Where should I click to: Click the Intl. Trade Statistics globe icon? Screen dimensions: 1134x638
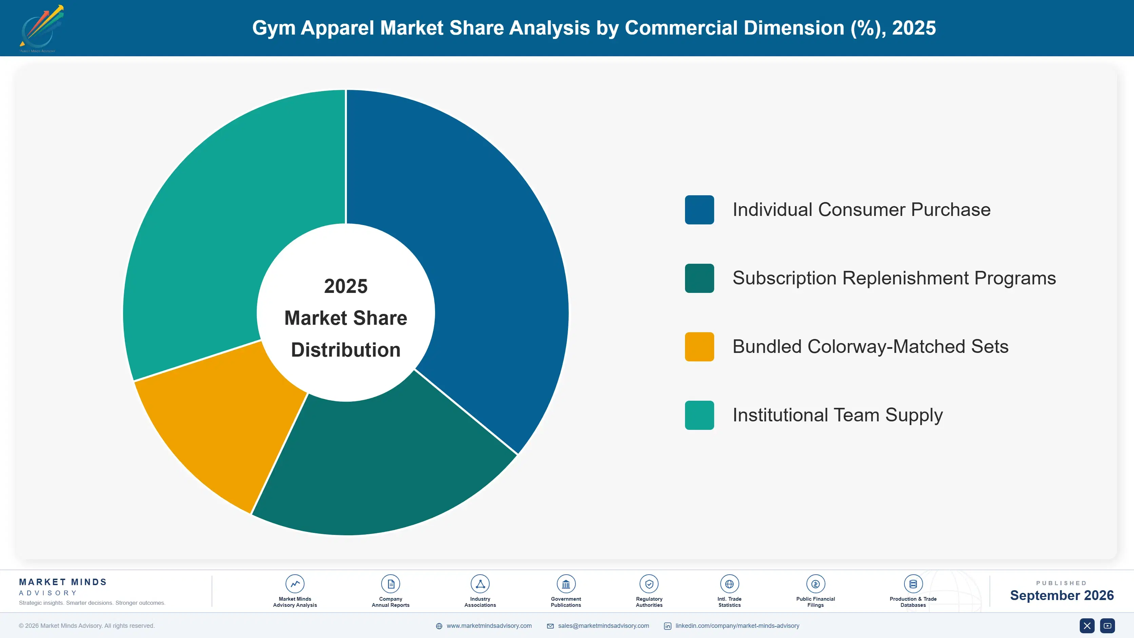729,584
